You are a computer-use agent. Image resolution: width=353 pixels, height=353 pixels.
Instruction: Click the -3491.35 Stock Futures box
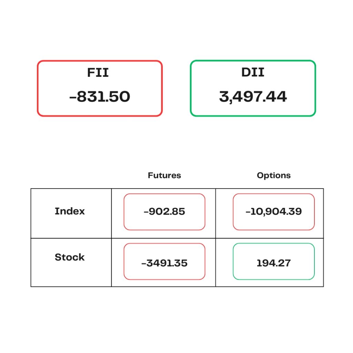(x=164, y=261)
